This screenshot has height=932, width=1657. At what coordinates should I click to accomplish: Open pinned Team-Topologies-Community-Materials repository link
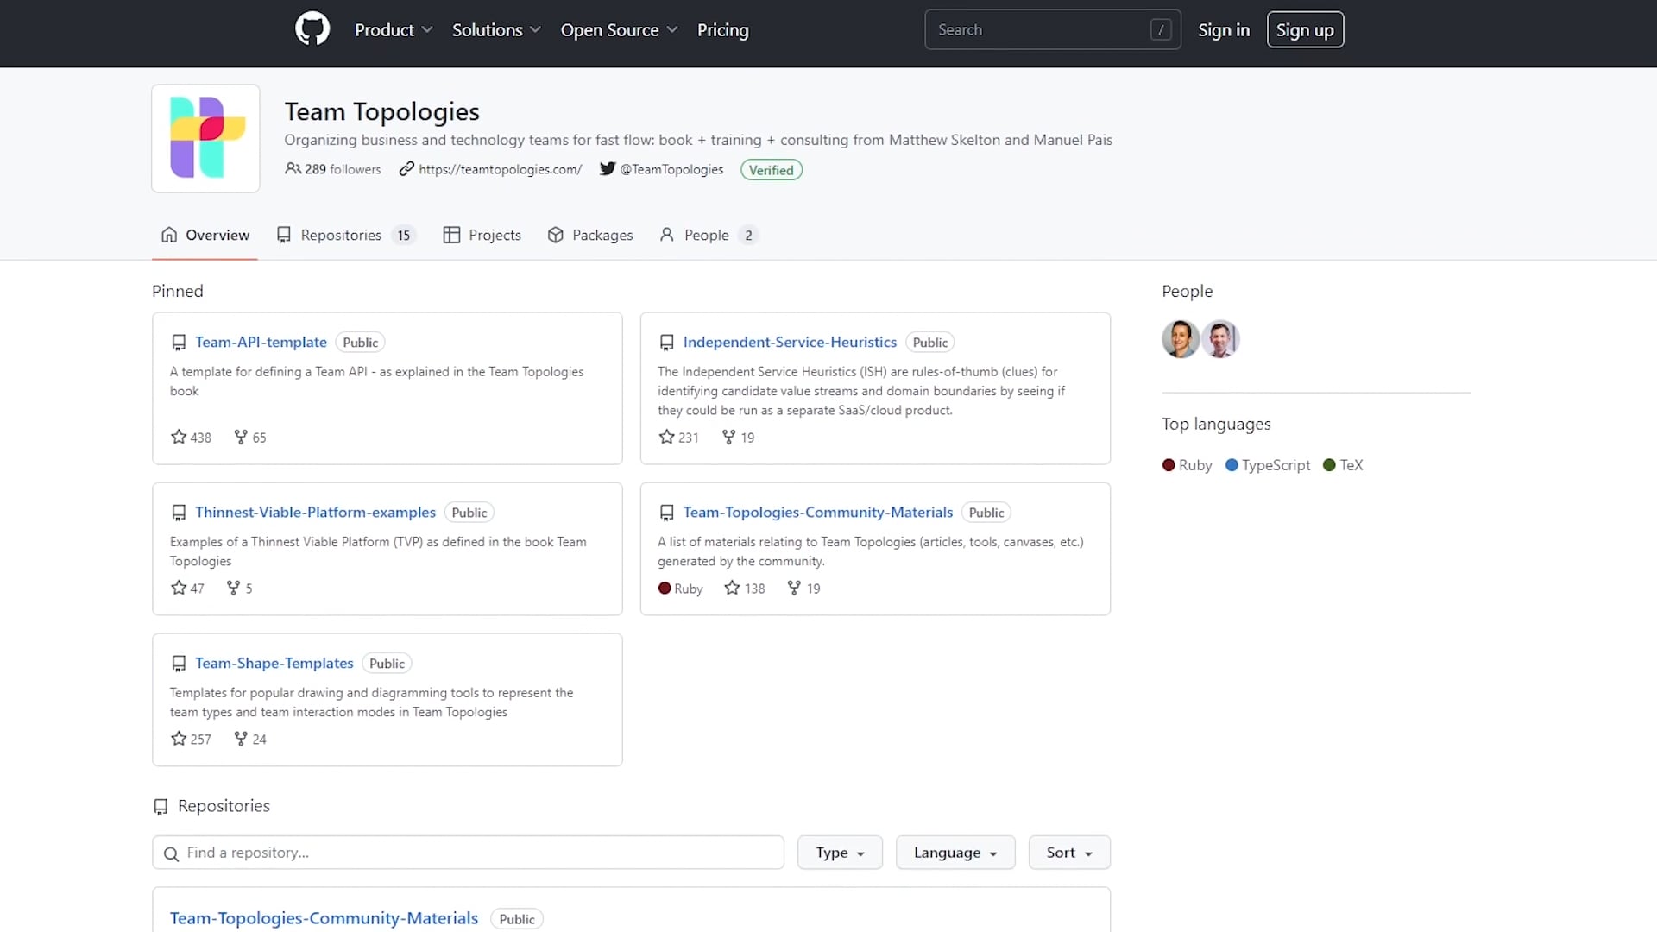pyautogui.click(x=818, y=513)
